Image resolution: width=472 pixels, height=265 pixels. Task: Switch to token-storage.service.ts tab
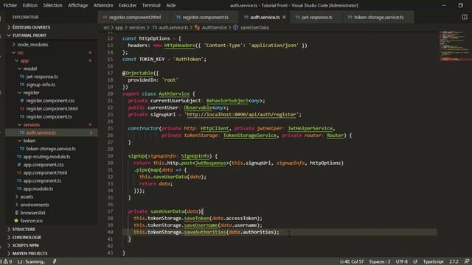coord(378,17)
